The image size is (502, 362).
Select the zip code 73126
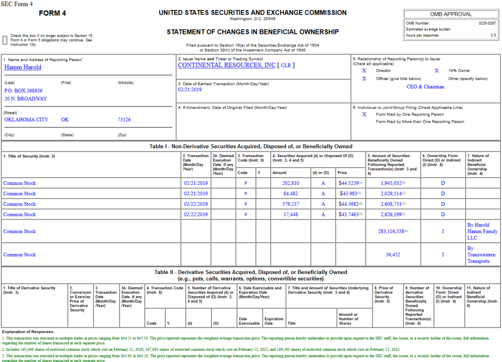pyautogui.click(x=124, y=119)
